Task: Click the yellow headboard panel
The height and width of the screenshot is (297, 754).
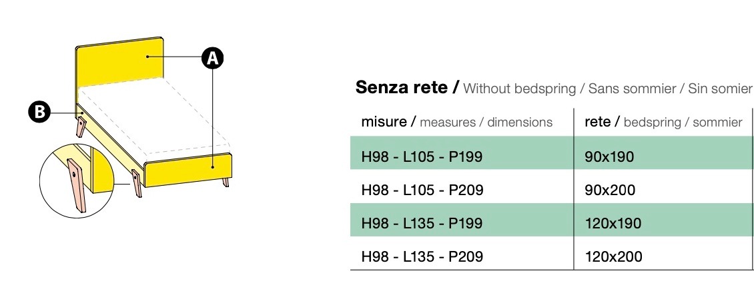Action: [x=121, y=62]
